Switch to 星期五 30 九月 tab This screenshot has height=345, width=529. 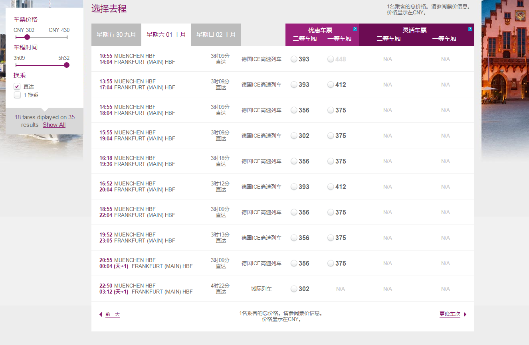coord(116,35)
